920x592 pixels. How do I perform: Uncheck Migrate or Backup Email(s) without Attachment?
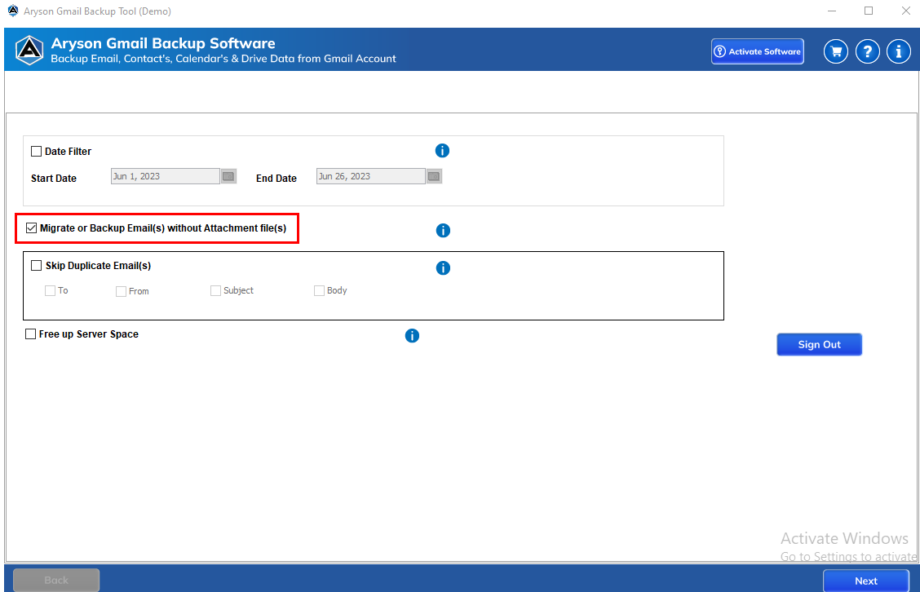pyautogui.click(x=32, y=228)
